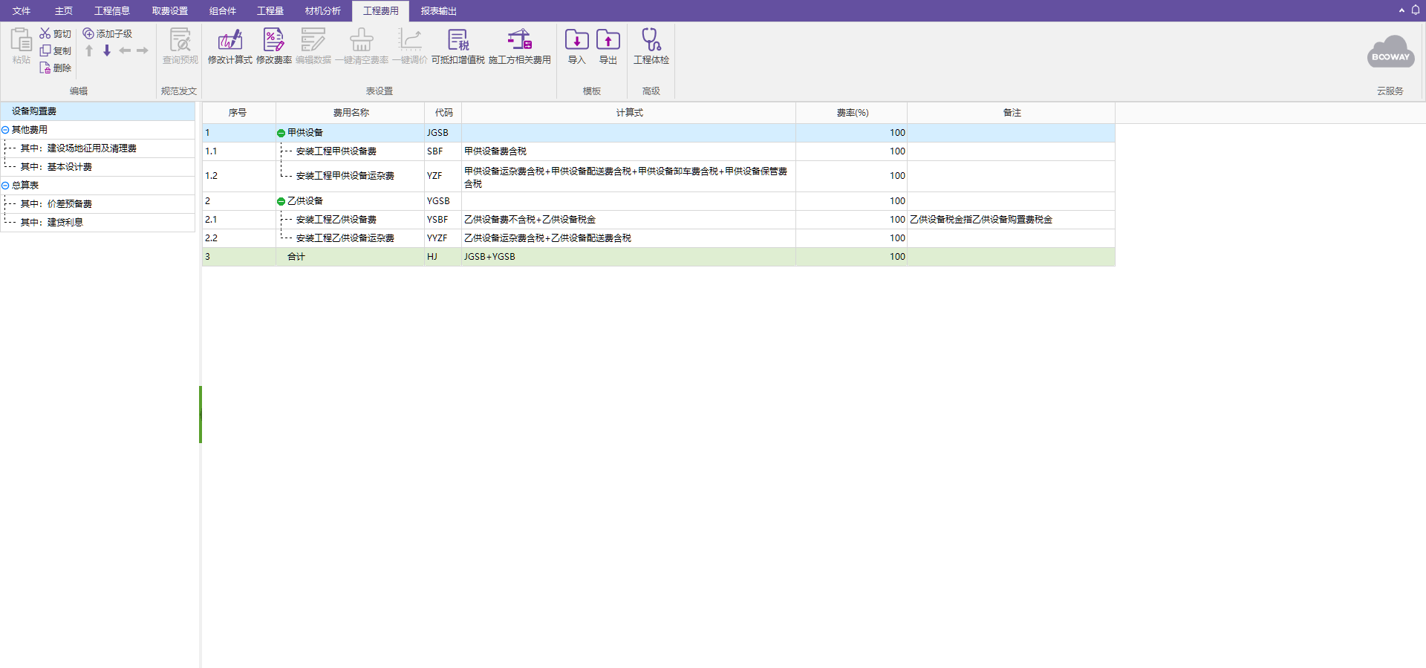1426x668 pixels.
Task: Click the 备注 column header
Action: click(x=1012, y=113)
